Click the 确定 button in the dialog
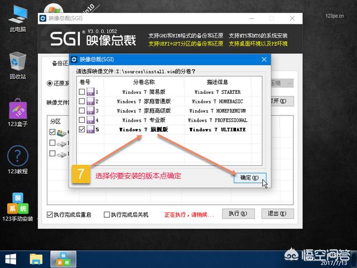The height and width of the screenshot is (268, 357). tap(249, 178)
